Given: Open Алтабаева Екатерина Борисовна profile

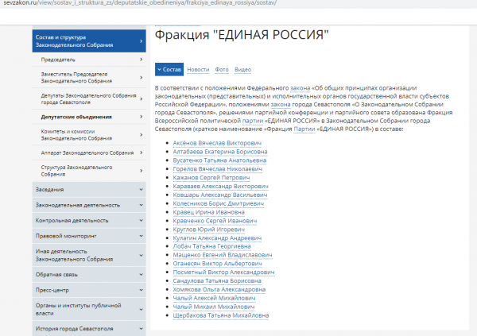Looking at the screenshot, I should coord(220,152).
